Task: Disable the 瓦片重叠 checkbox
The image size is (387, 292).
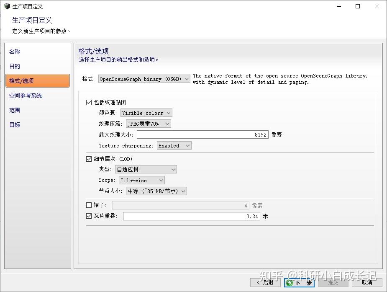Action: (89, 216)
